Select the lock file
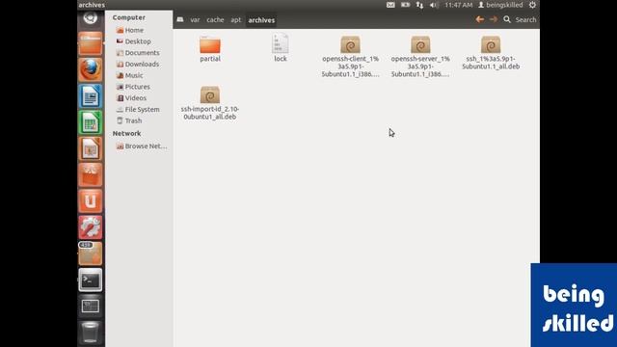Screen dimensions: 617x347 coord(281,48)
